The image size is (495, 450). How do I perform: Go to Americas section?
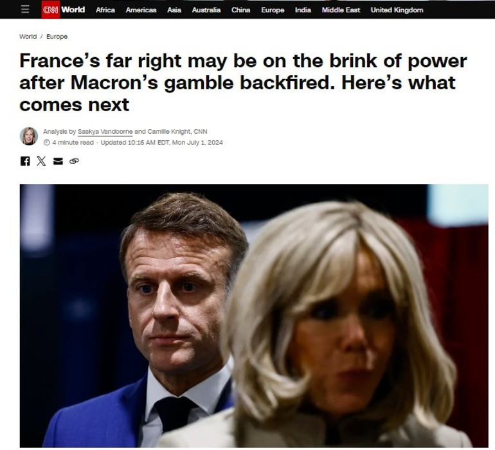click(141, 10)
